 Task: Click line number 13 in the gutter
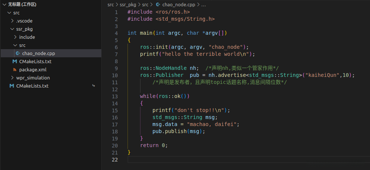115,96
